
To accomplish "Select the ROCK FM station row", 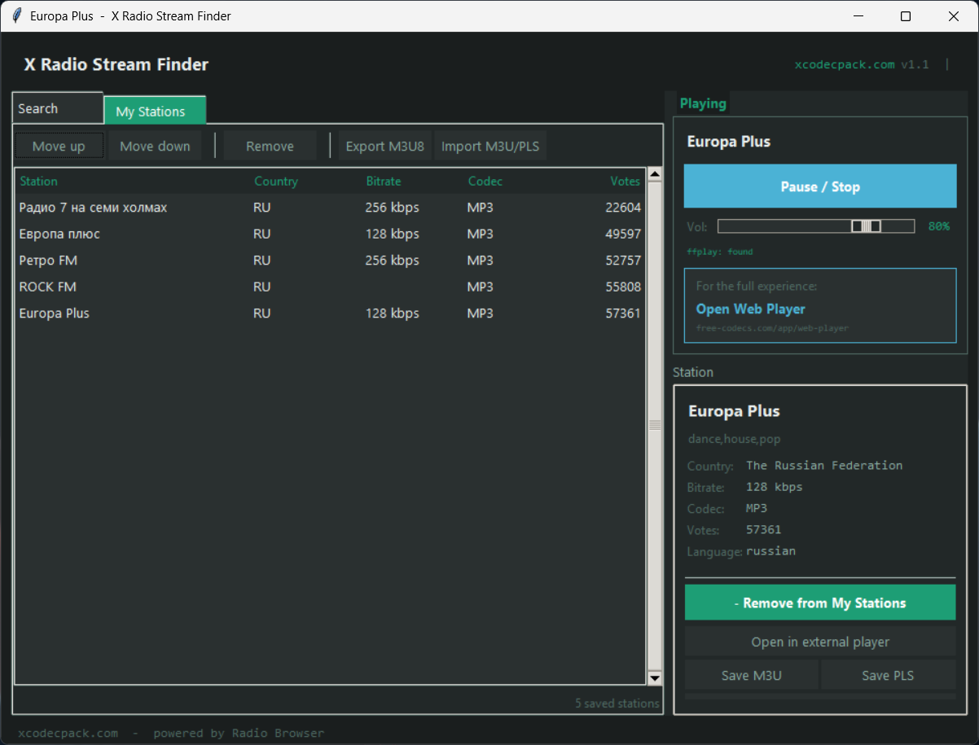I will (x=330, y=287).
